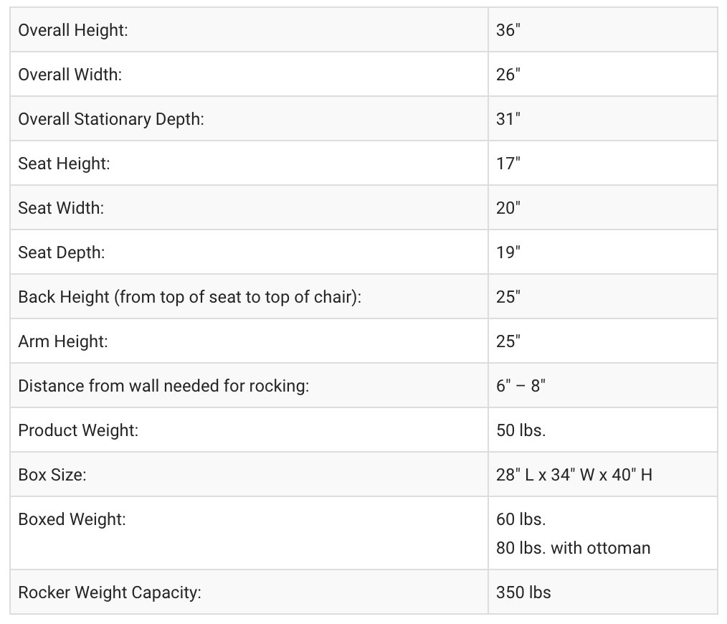Screen dimensions: 727x624
Task: Select the 60 lbs. boxed weight text
Action: [x=521, y=519]
